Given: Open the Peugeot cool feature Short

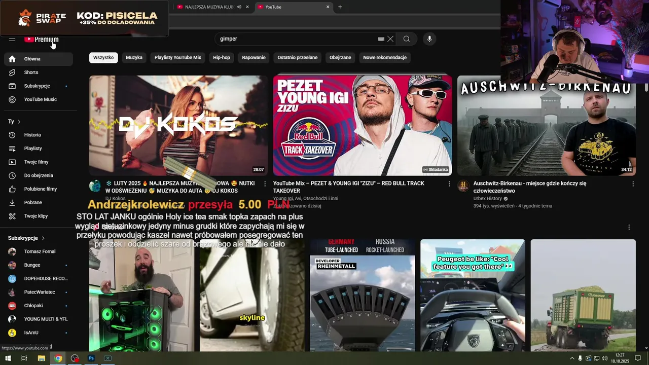Looking at the screenshot, I should click(x=473, y=296).
